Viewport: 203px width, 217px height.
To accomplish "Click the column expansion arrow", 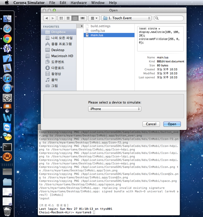I will point(82,26).
